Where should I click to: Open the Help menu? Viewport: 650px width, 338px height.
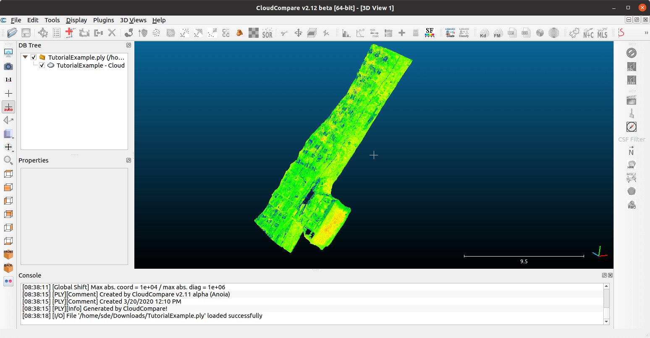coord(159,20)
